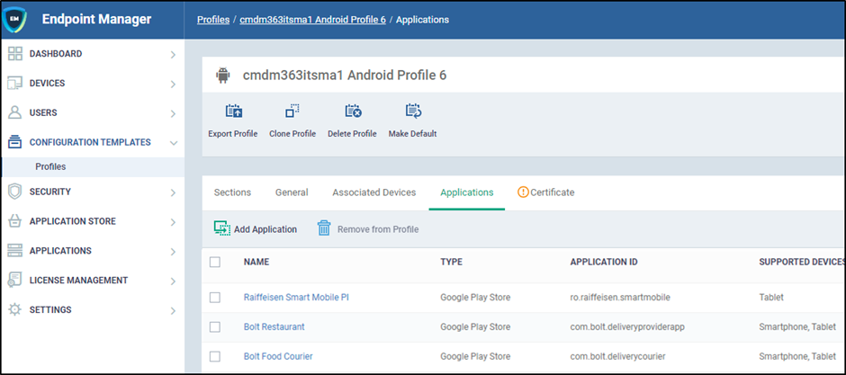846x375 pixels.
Task: Click the Application Store basket icon
Action: tap(15, 221)
